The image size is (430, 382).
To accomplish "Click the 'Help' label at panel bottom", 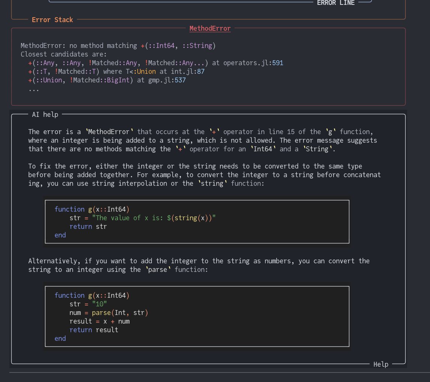I will (x=380, y=364).
